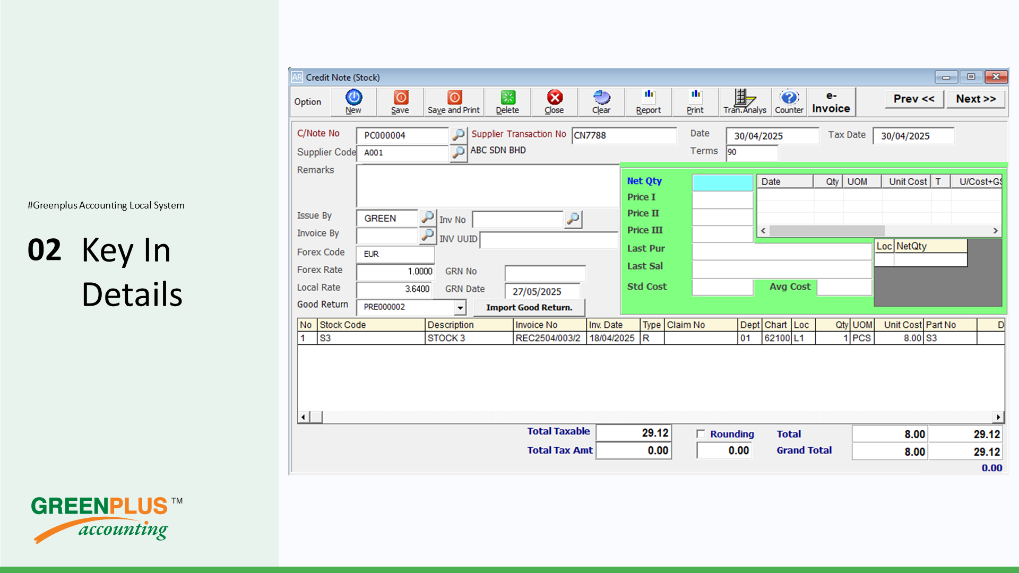Screen dimensions: 1019x573
Task: Click the INV UUID field
Action: [x=549, y=239]
